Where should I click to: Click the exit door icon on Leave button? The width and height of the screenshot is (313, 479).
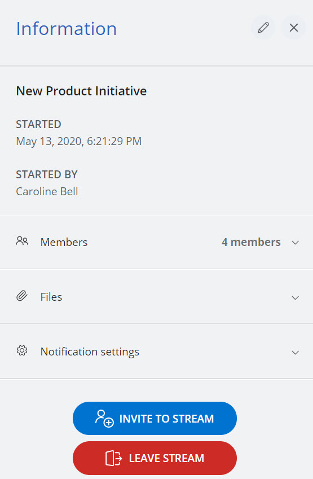coord(113,458)
